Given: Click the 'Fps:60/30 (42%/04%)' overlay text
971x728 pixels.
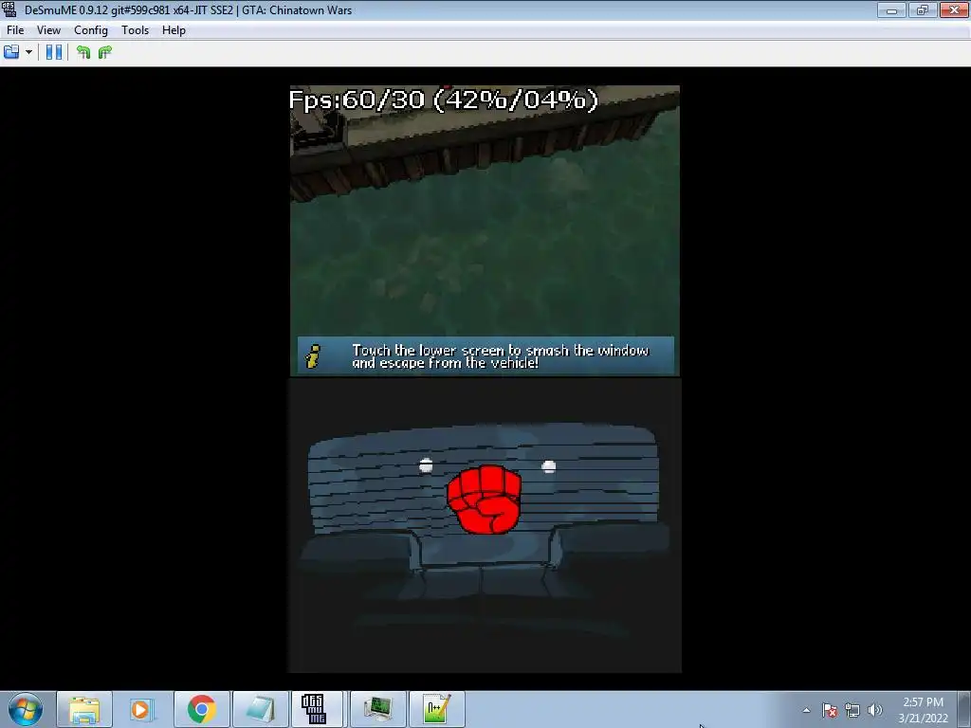Looking at the screenshot, I should (x=444, y=100).
